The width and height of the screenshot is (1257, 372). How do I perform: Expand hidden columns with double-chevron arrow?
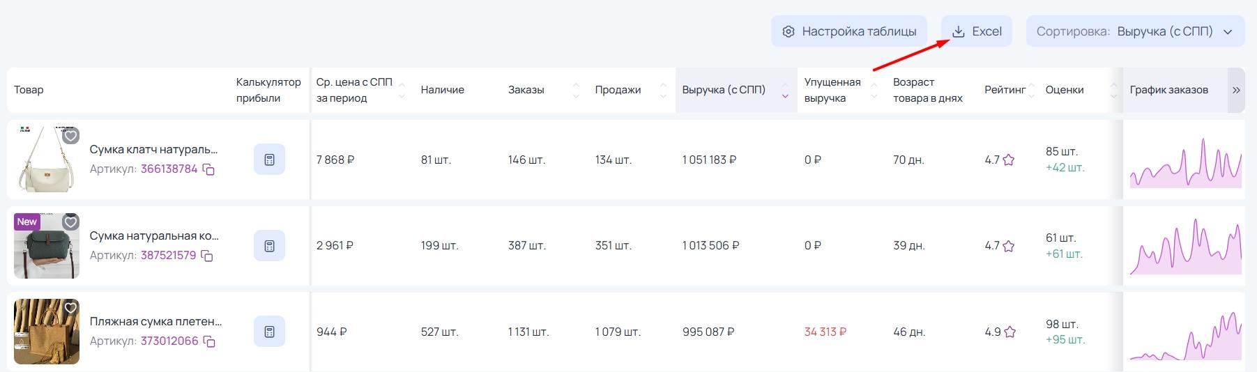coord(1236,90)
